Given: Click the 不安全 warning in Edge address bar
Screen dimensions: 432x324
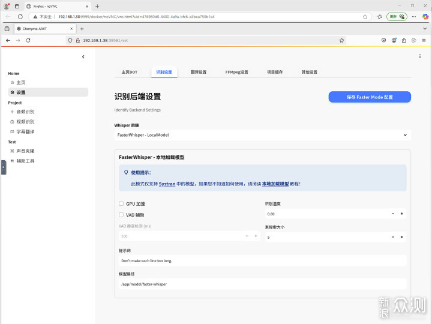Looking at the screenshot, I should tap(43, 17).
